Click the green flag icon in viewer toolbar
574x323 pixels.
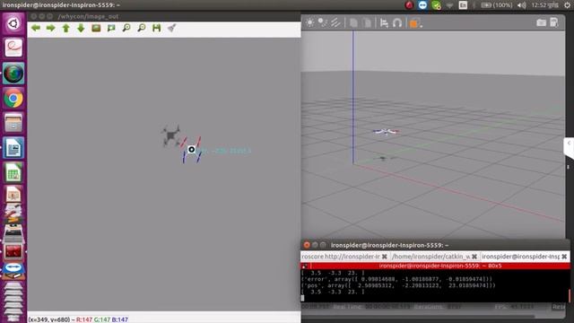click(111, 28)
